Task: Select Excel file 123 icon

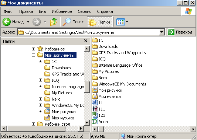Action: coord(95,115)
